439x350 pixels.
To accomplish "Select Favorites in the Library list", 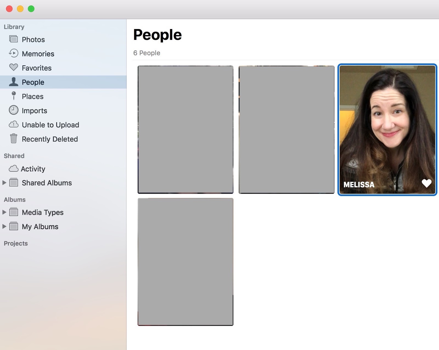I will click(x=63, y=68).
